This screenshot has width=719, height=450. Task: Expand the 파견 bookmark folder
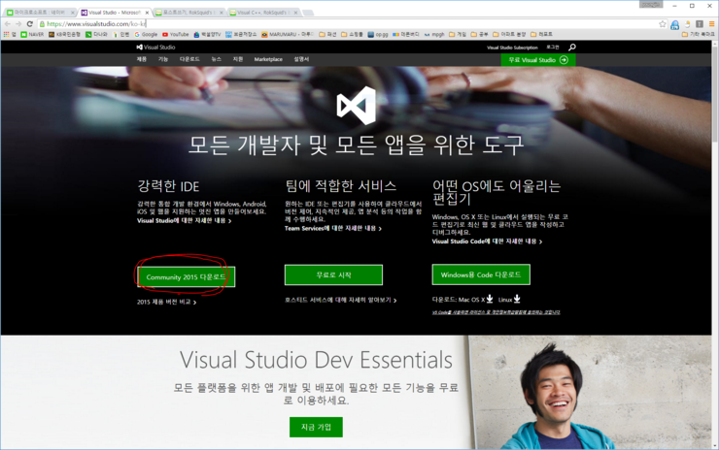pyautogui.click(x=327, y=34)
